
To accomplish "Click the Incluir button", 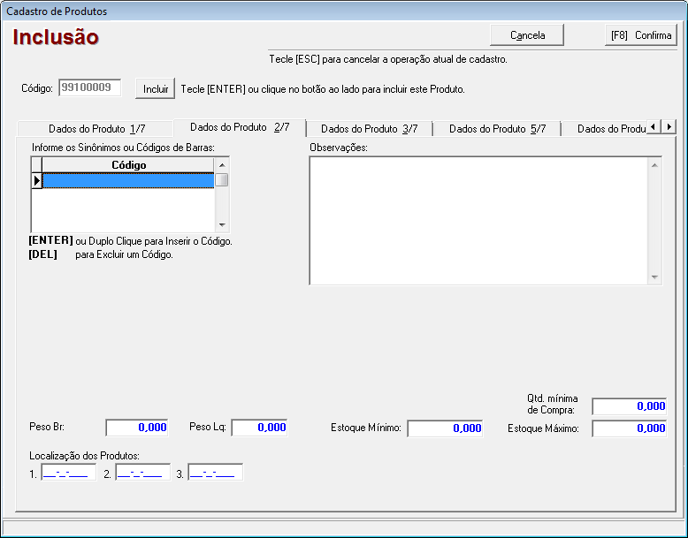I will click(156, 89).
